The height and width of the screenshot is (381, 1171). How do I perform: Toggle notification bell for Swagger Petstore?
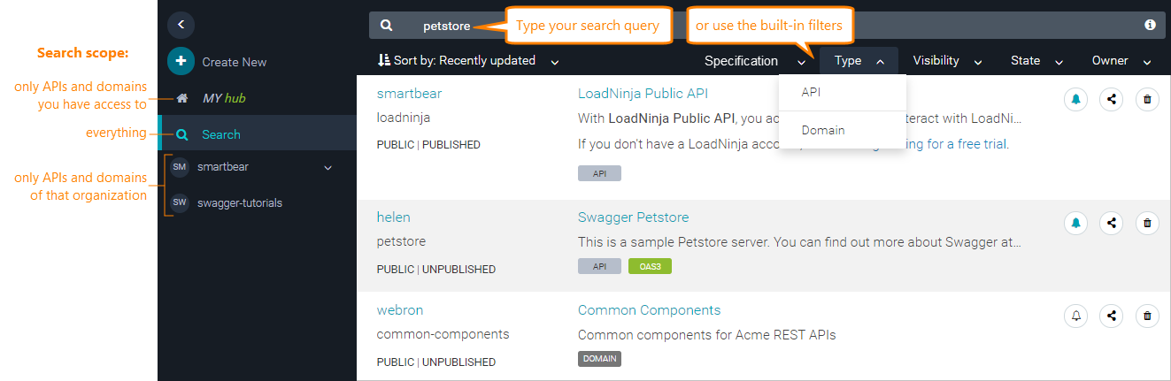[1076, 223]
